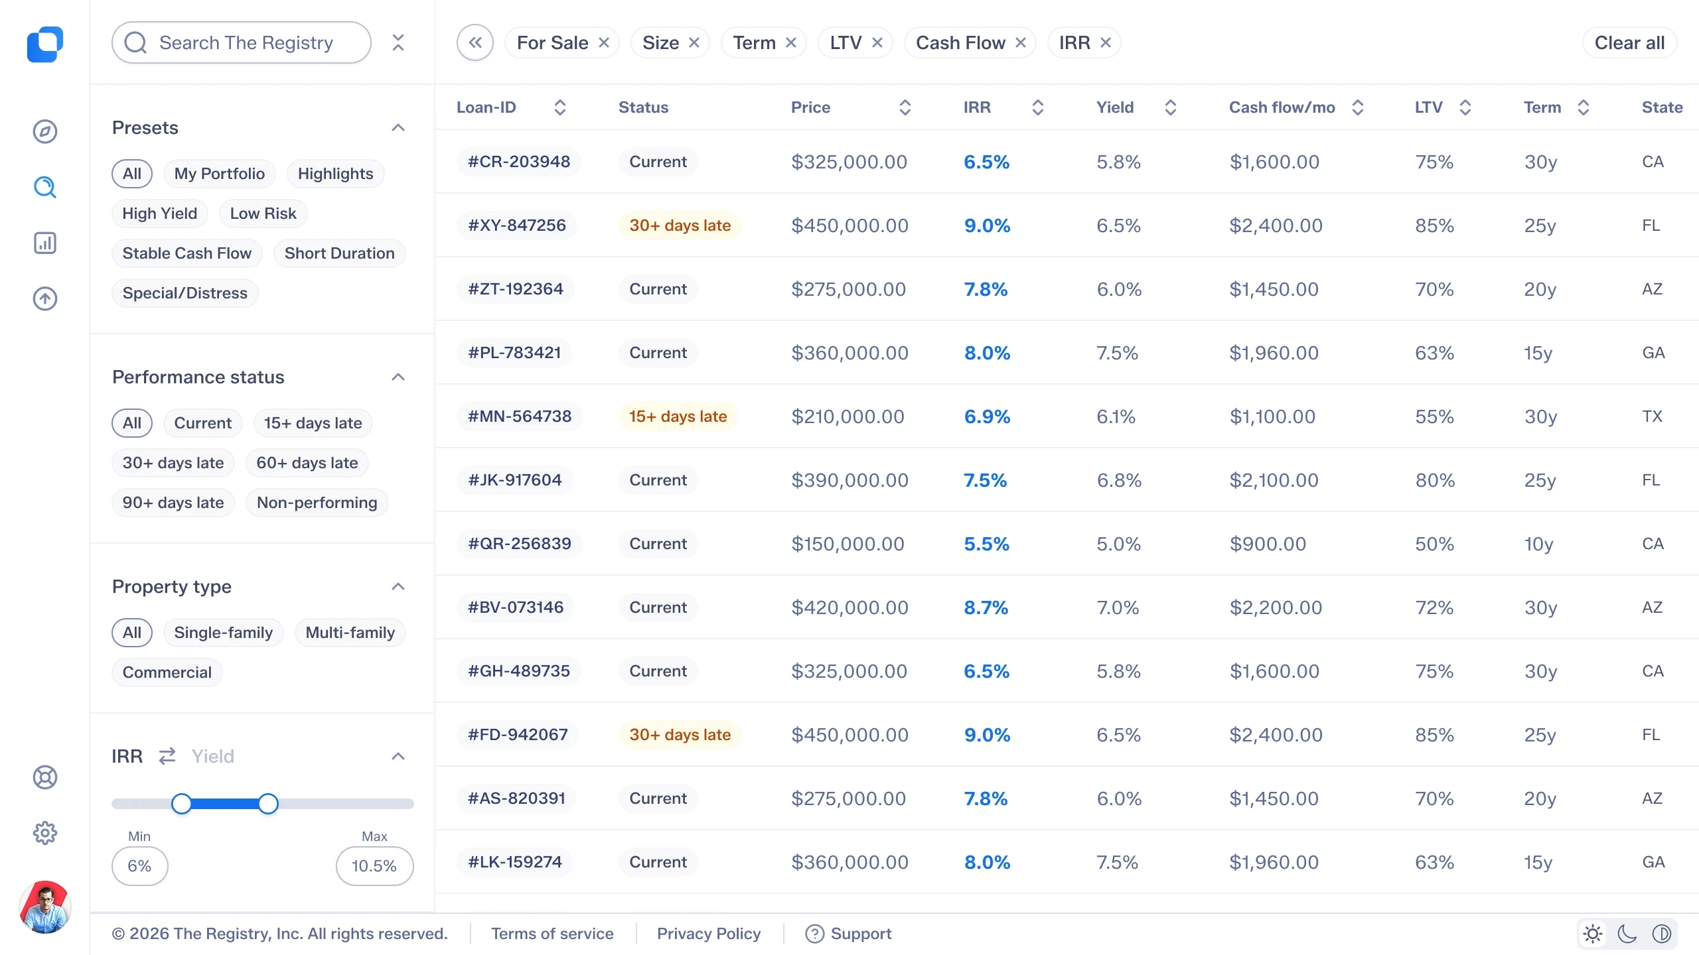Viewport: 1699px width, 955px height.
Task: Open the settings gear in sidebar
Action: coord(45,833)
